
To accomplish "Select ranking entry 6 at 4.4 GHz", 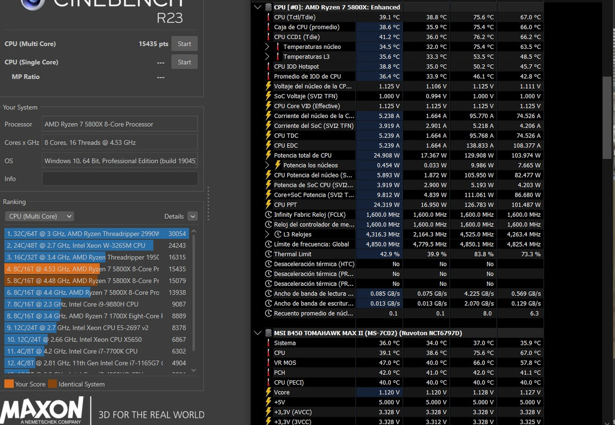I will coord(97,292).
